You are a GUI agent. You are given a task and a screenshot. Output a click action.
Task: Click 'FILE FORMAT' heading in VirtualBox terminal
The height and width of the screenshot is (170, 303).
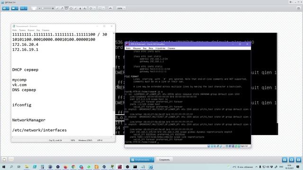click(x=132, y=76)
